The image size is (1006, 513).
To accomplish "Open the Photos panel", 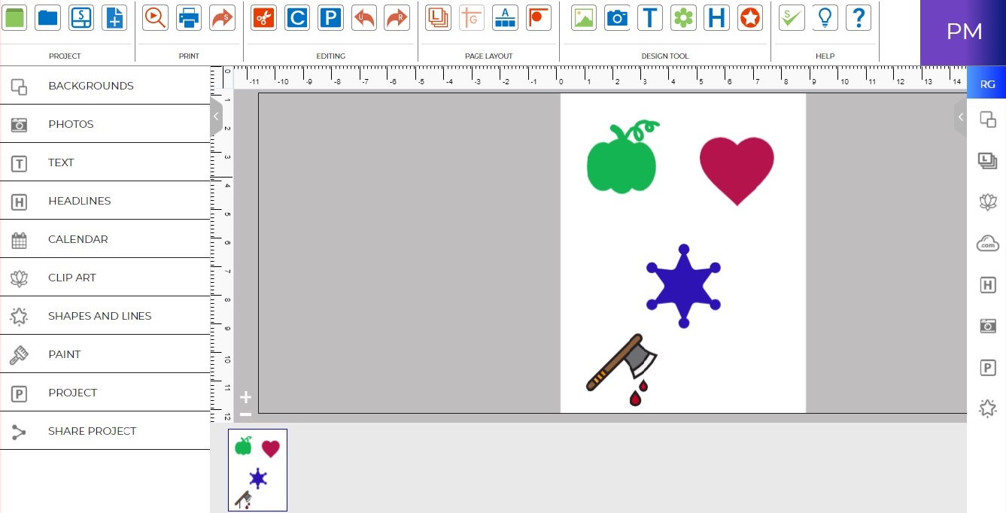I will pos(105,124).
